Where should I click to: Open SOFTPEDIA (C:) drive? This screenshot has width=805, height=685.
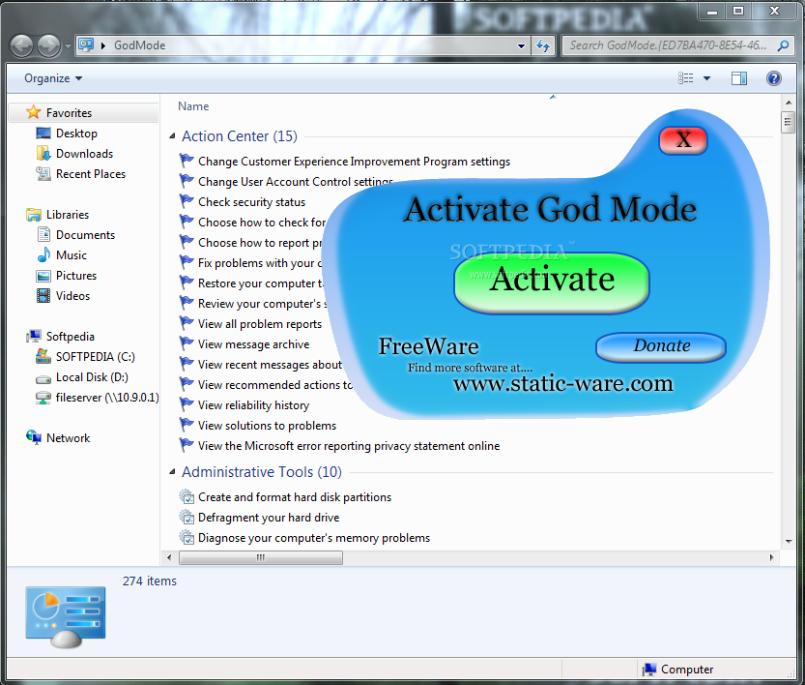[x=95, y=357]
